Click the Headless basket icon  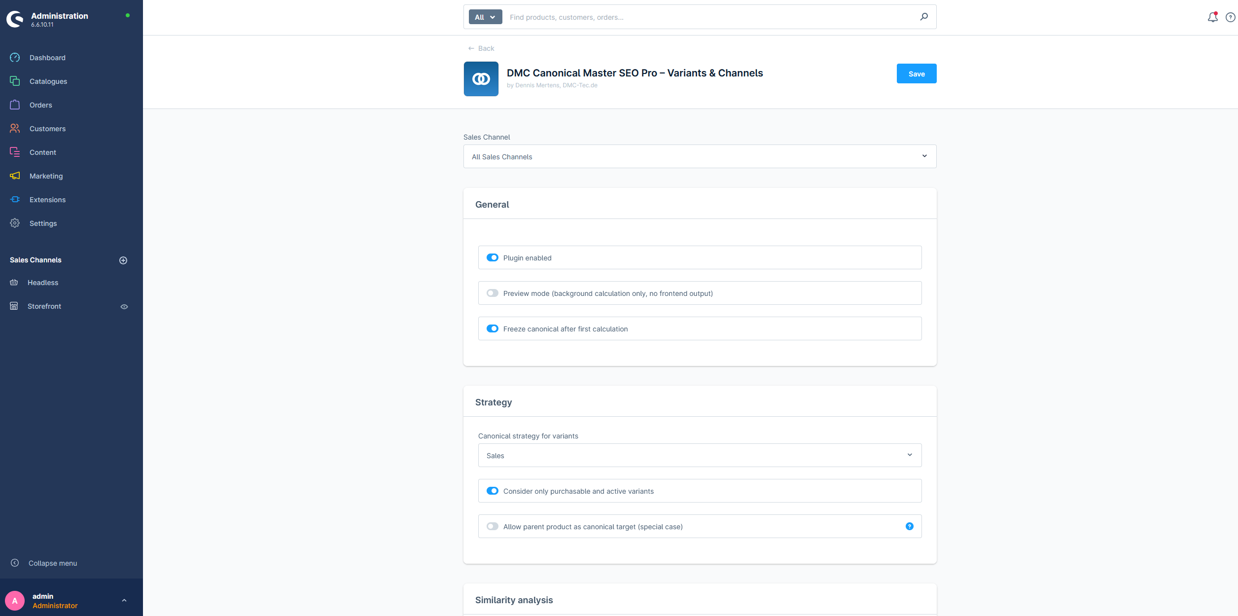tap(14, 283)
